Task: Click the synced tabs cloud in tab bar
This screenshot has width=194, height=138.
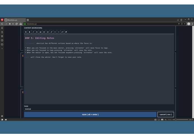Action: (x=178, y=20)
